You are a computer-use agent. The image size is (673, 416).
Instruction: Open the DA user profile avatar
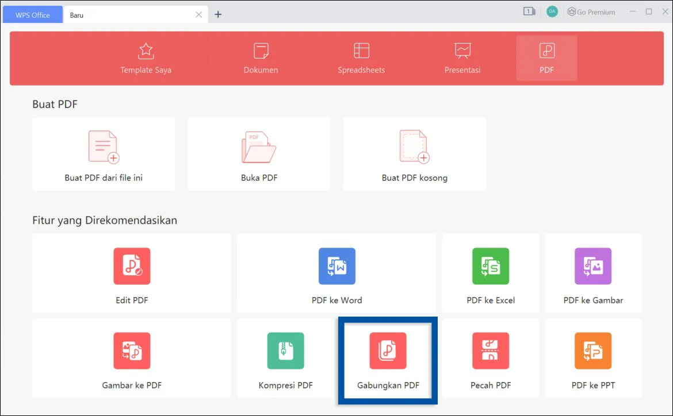click(x=552, y=11)
